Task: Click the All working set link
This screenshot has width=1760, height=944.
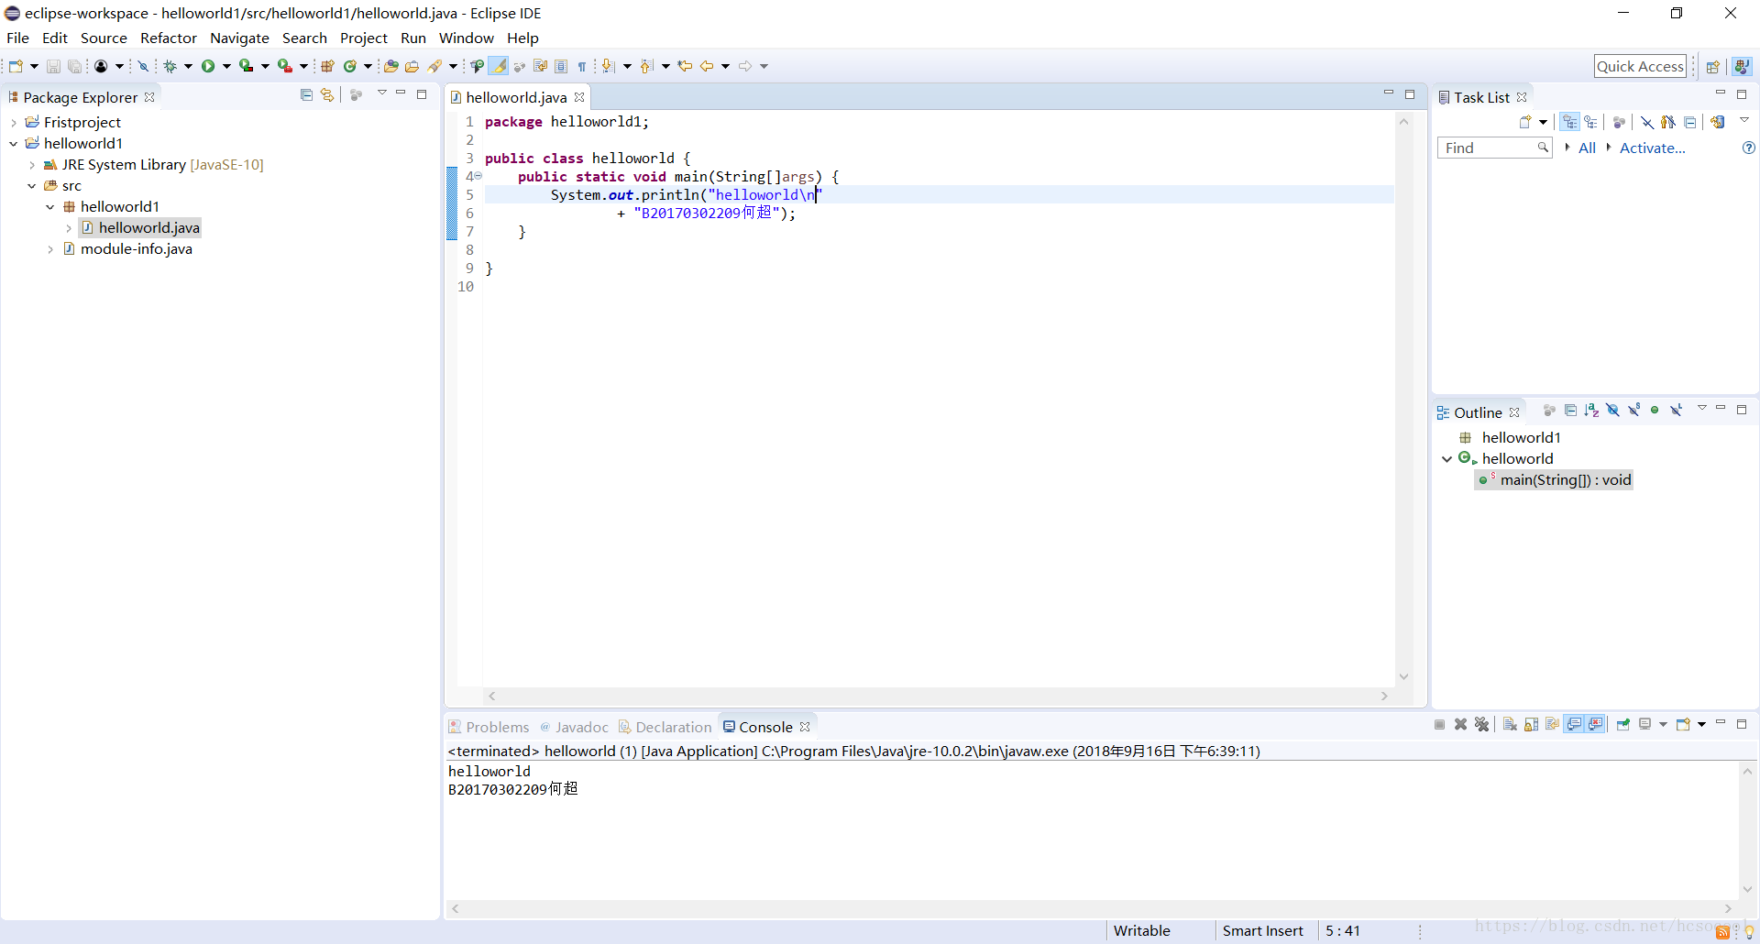Action: (1587, 148)
